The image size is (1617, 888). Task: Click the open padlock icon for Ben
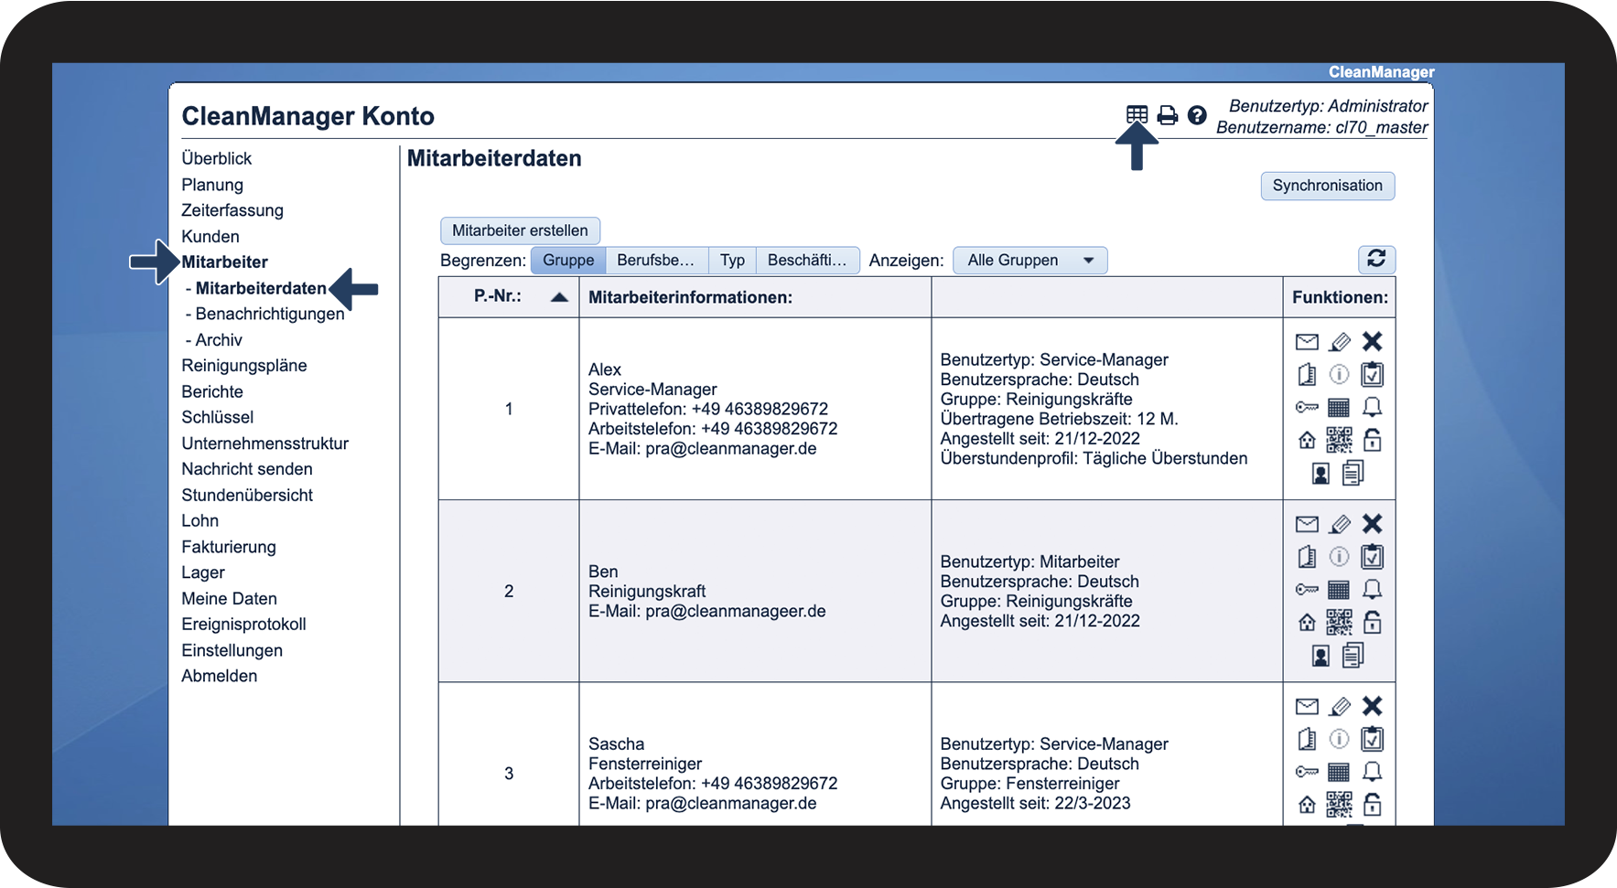pos(1372,622)
